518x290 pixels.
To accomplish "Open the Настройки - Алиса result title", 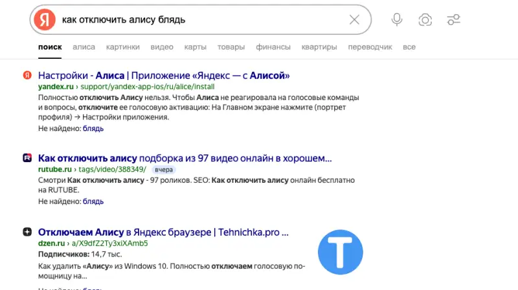I will coord(164,75).
